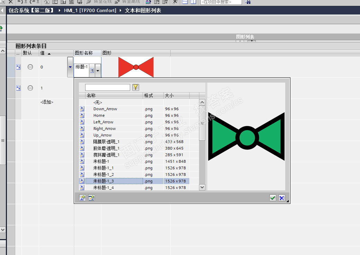Screen dimensions: 360x255
Task: Sort picker by 名称 column header
Action: coord(114,96)
